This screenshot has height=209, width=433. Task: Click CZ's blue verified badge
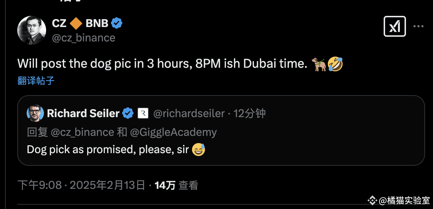116,24
